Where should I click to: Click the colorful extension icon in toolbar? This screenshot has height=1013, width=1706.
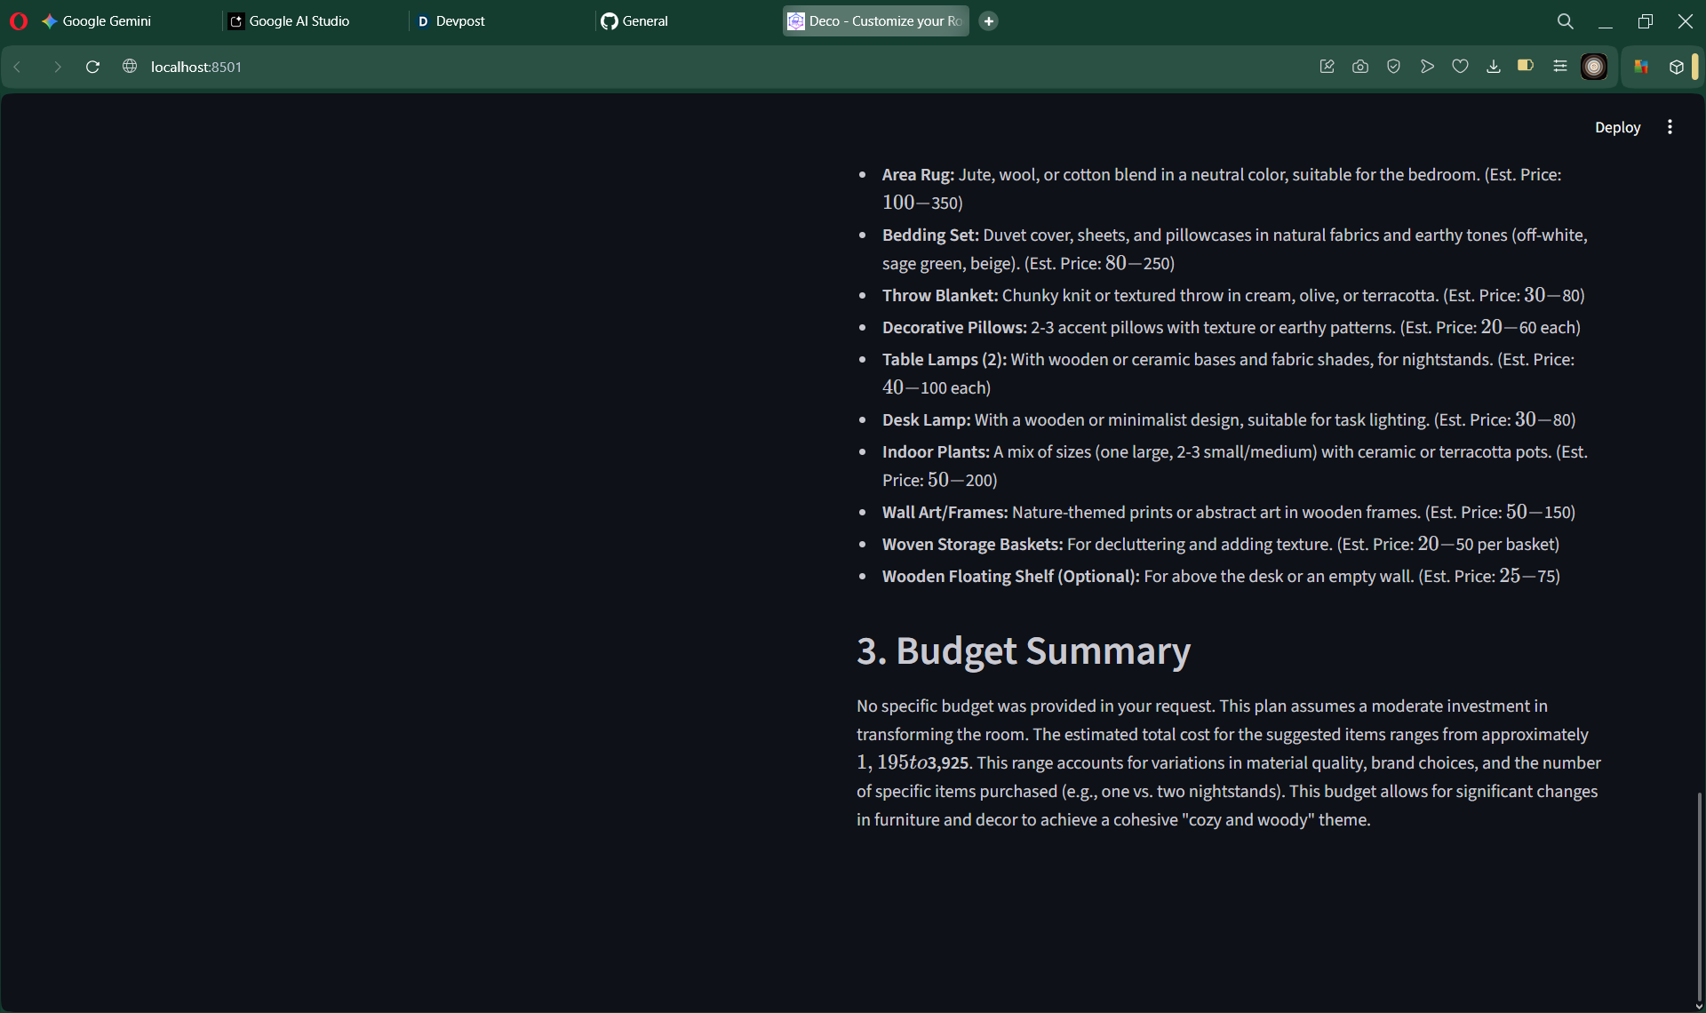coord(1641,67)
